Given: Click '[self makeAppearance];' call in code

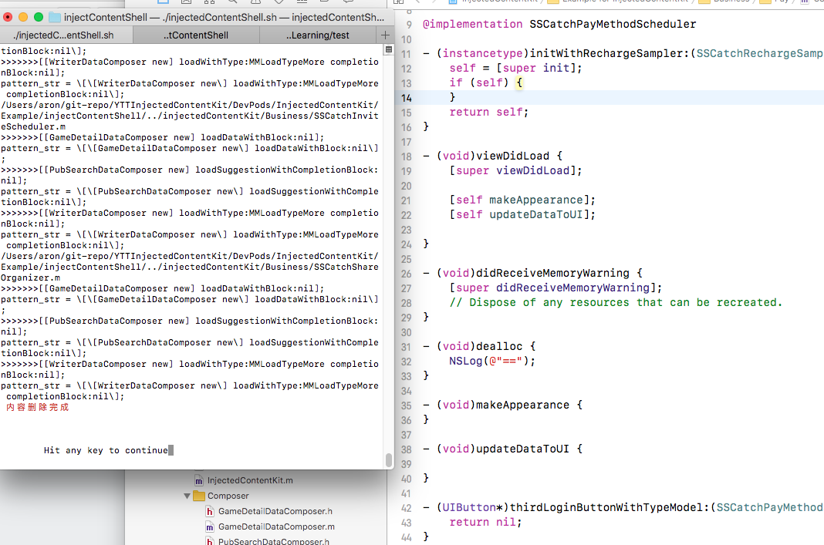Looking at the screenshot, I should tap(522, 200).
